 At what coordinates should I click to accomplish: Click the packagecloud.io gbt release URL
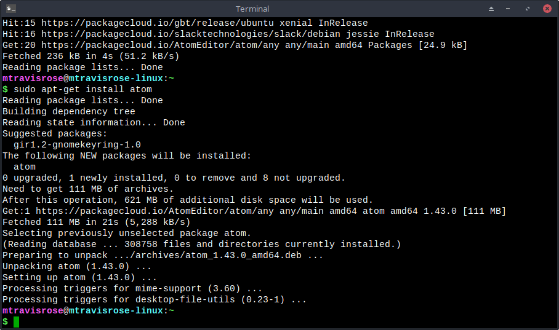click(x=158, y=23)
